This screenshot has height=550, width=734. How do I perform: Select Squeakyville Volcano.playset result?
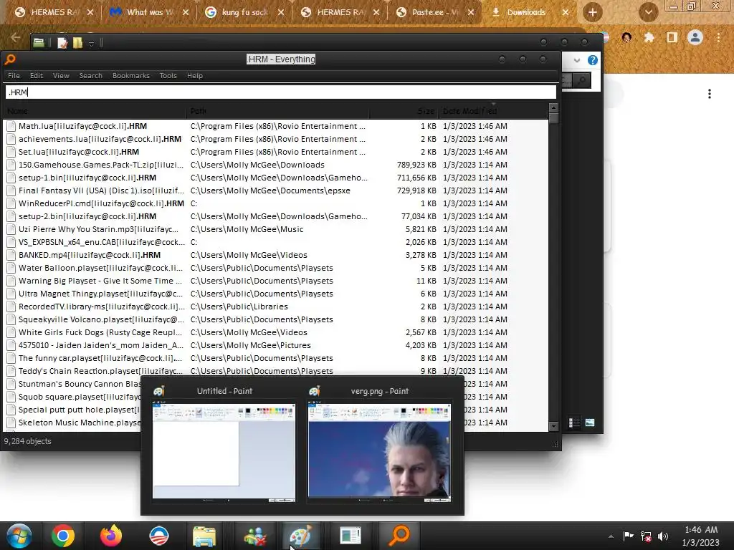point(276,319)
